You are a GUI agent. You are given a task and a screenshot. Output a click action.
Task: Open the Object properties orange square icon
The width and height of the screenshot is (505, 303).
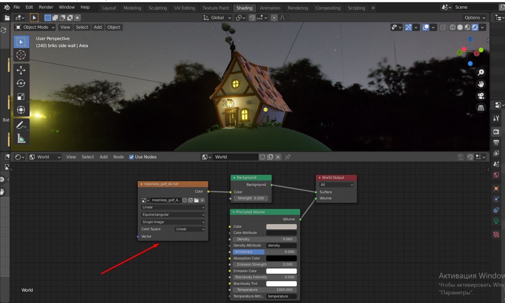496,188
